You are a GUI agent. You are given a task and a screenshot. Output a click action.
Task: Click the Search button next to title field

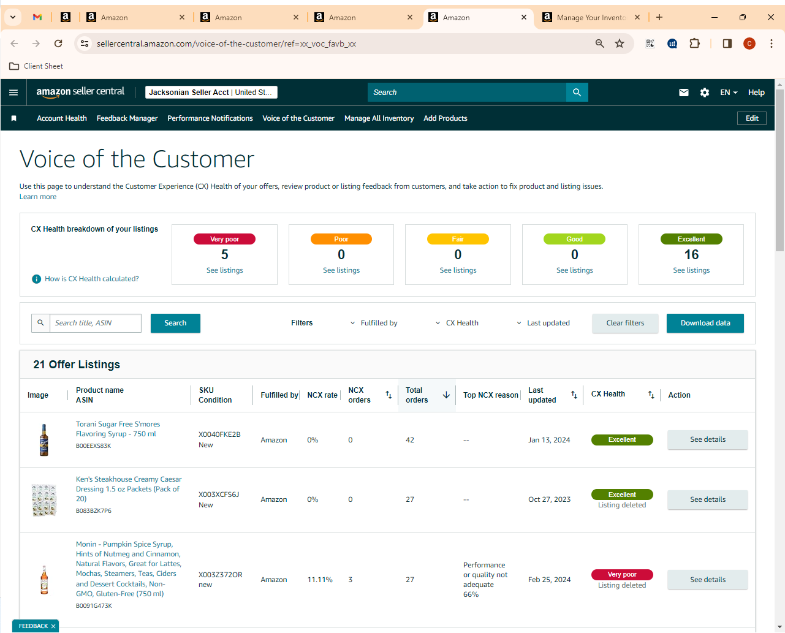click(x=175, y=323)
